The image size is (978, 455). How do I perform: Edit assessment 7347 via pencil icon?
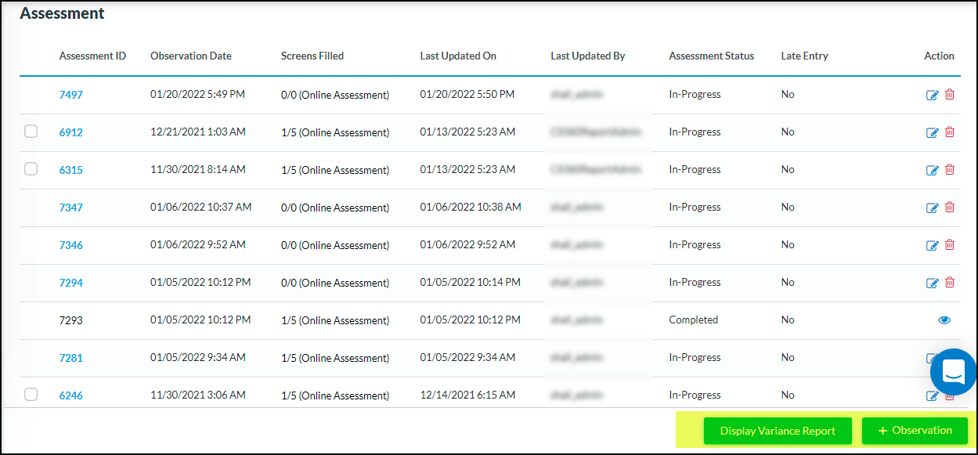click(x=932, y=208)
